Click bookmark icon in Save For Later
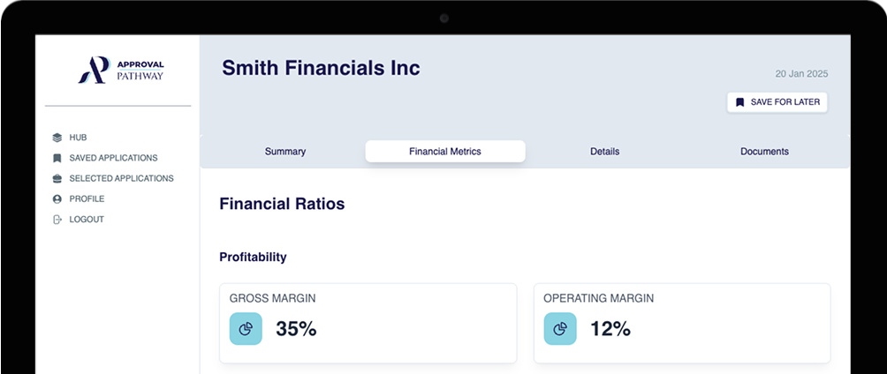Screen dimensions: 887x374 tap(739, 102)
